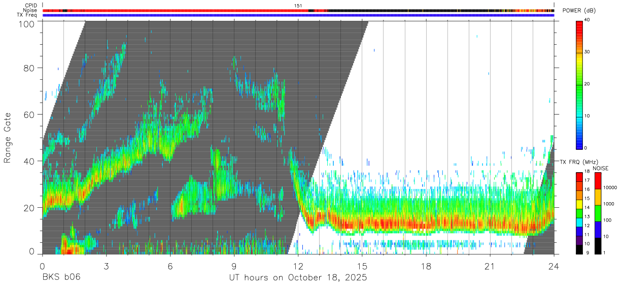Screen dimensions: 623x288
Task: Click x-axis tick label 24
Action: (x=554, y=266)
